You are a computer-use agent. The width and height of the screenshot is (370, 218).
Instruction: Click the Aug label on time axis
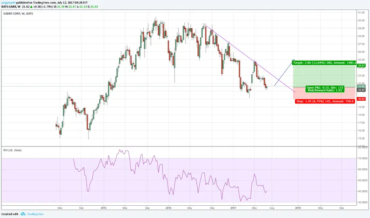click(272, 208)
